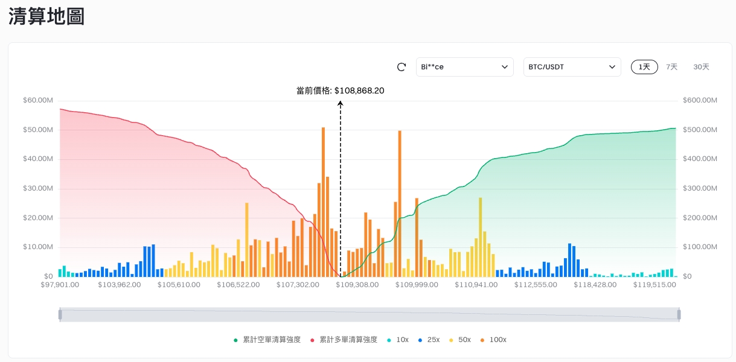Switch to the 7天 time range

671,67
